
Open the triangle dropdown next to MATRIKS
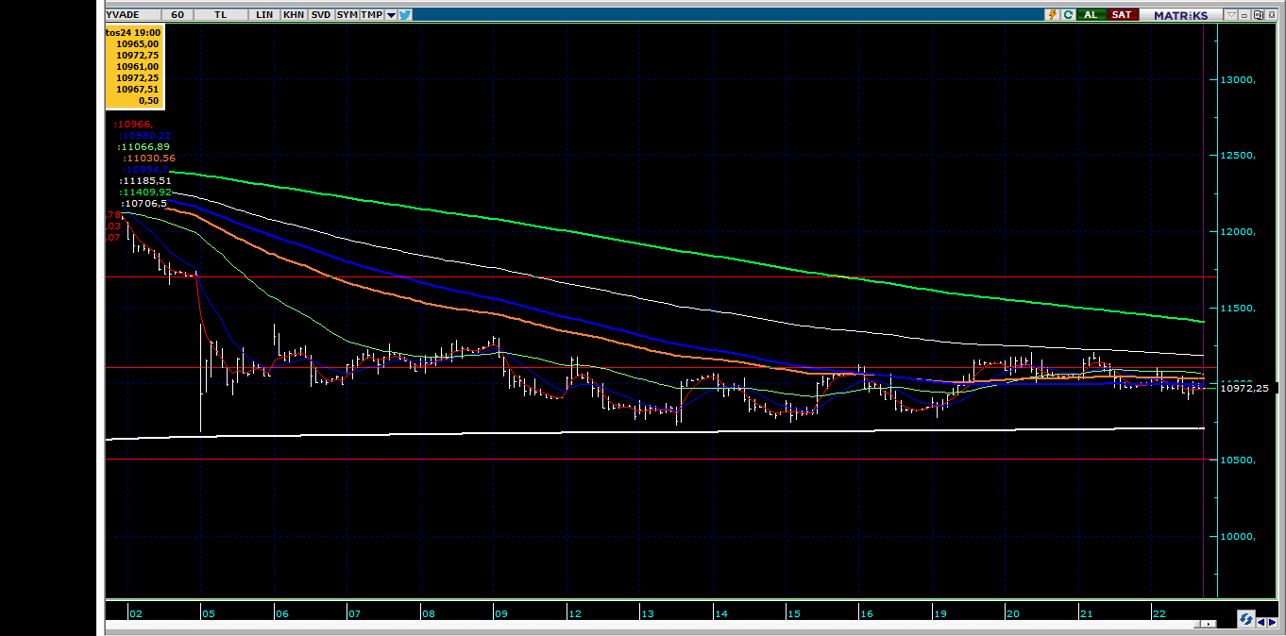coord(1231,15)
